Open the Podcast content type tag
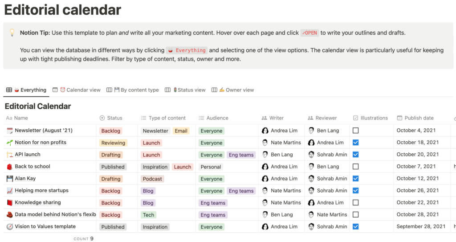Image resolution: width=456 pixels, height=242 pixels. coord(152,179)
